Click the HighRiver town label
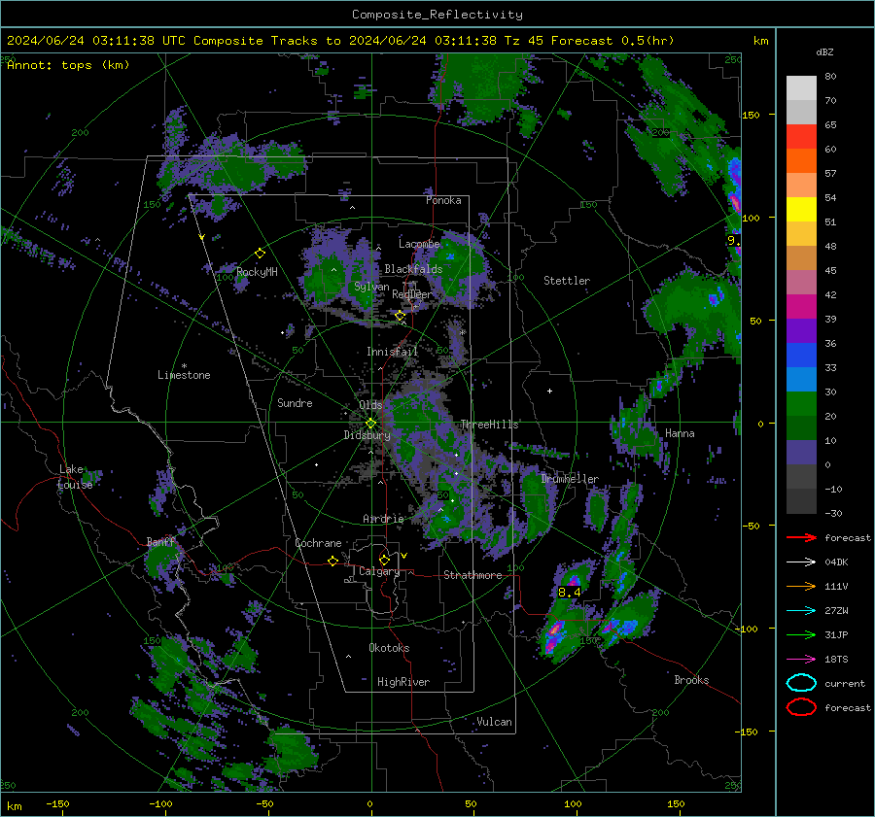This screenshot has width=875, height=817. tap(403, 682)
